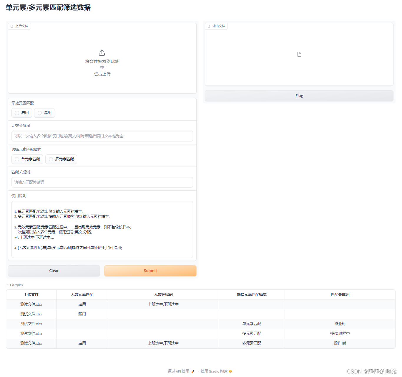Screen dimensions: 402x377
Task: Open the 使用 Gradio 构建 link
Action: click(216, 371)
